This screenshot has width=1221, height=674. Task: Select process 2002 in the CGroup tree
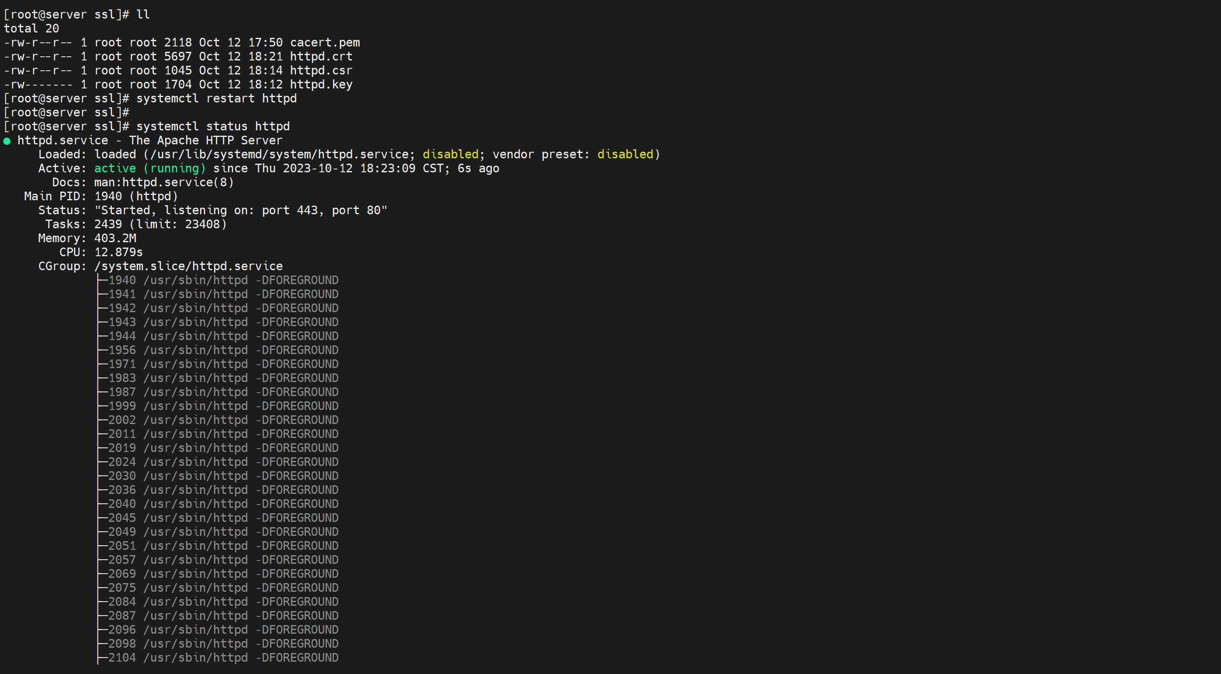tap(122, 420)
